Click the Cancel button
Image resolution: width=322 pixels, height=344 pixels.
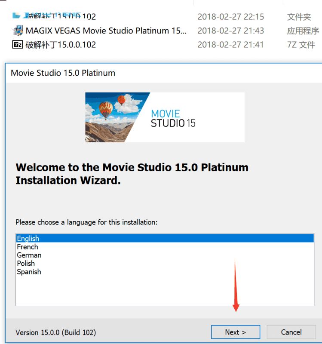coord(291,332)
